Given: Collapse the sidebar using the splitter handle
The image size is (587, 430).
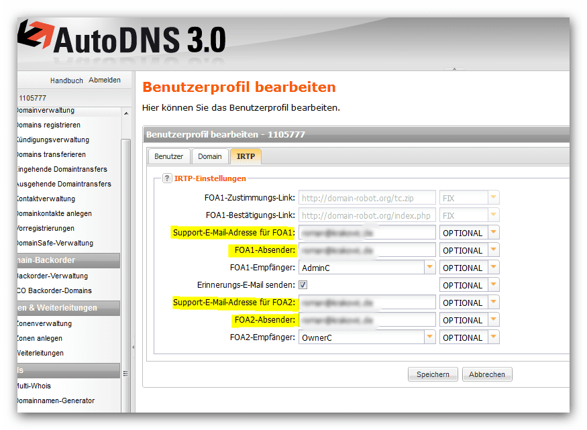Looking at the screenshot, I should 134,347.
